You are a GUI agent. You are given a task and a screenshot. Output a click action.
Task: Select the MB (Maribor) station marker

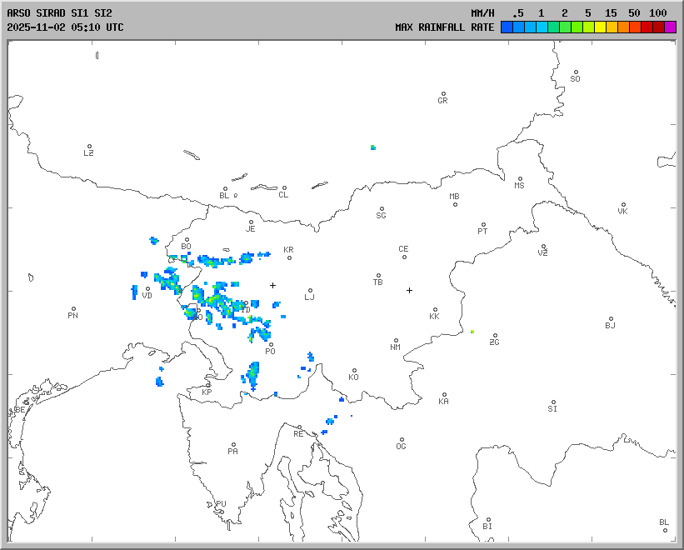click(x=455, y=204)
